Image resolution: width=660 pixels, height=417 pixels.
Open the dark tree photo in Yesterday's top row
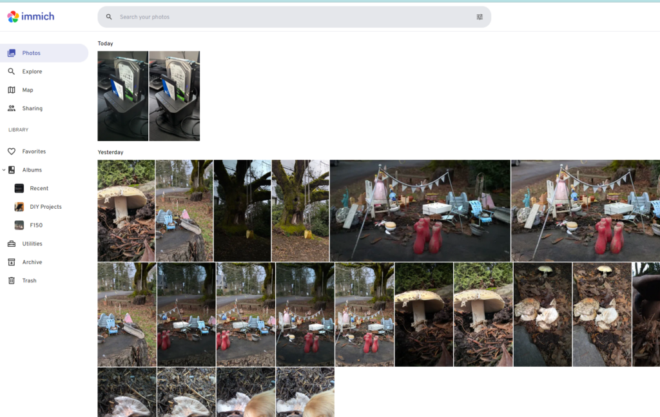click(x=242, y=211)
